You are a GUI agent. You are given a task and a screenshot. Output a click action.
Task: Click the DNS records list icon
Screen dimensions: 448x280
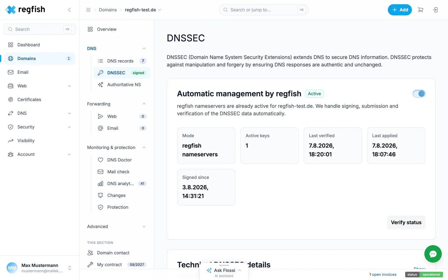click(x=100, y=61)
